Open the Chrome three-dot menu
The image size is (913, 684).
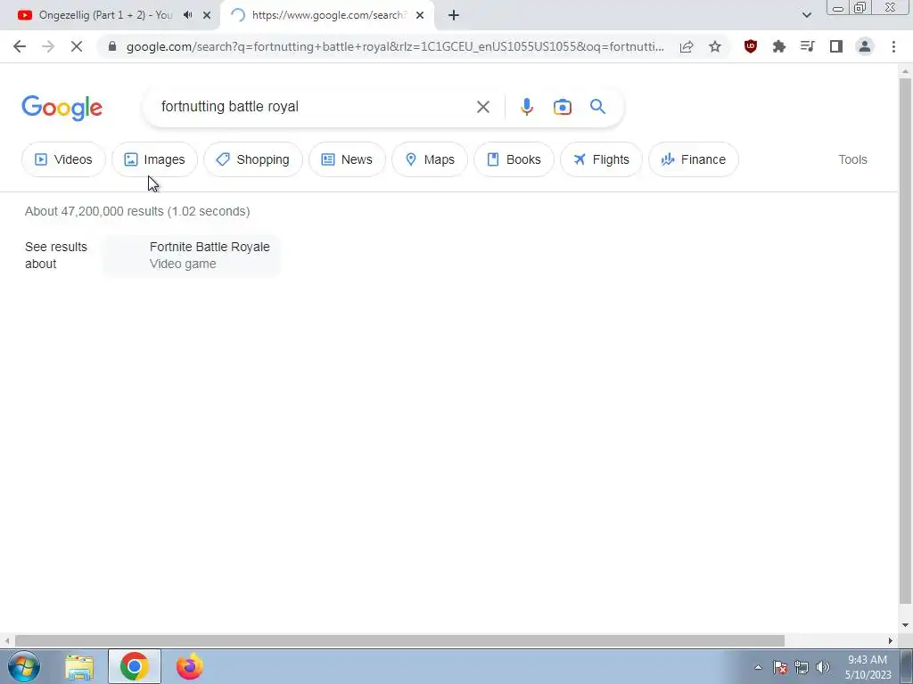[893, 46]
